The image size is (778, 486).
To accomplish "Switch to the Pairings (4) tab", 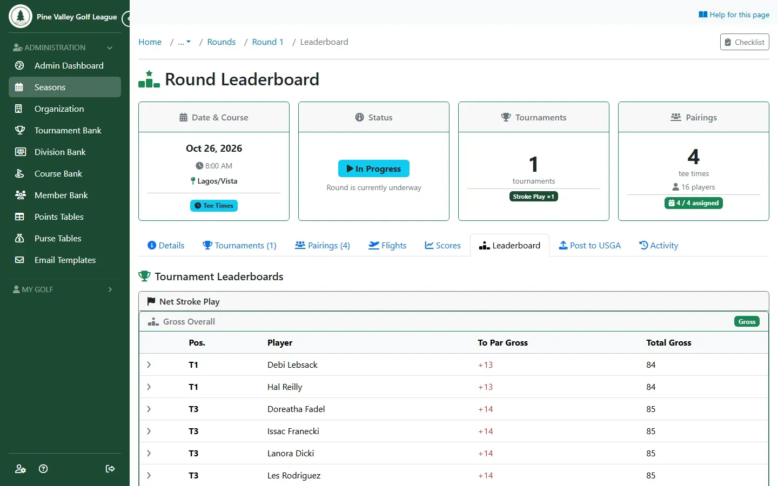I will pyautogui.click(x=323, y=245).
